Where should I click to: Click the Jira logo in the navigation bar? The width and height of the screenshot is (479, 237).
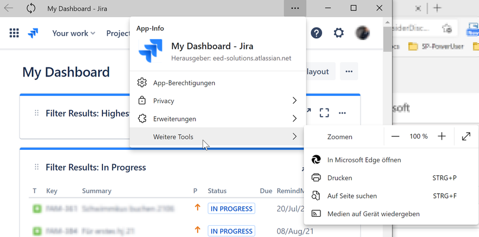[33, 33]
